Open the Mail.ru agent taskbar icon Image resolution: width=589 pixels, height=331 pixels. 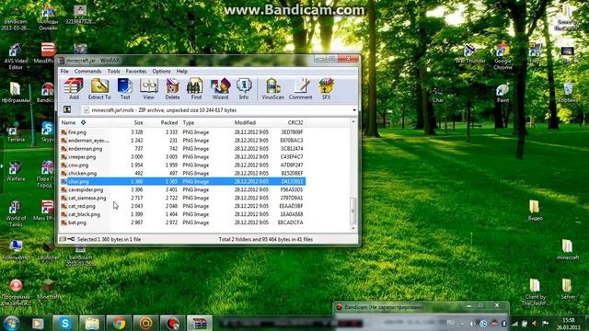[145, 324]
